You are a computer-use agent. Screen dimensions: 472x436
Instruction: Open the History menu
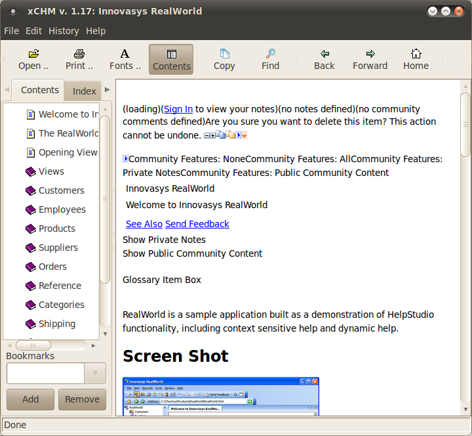pos(64,31)
